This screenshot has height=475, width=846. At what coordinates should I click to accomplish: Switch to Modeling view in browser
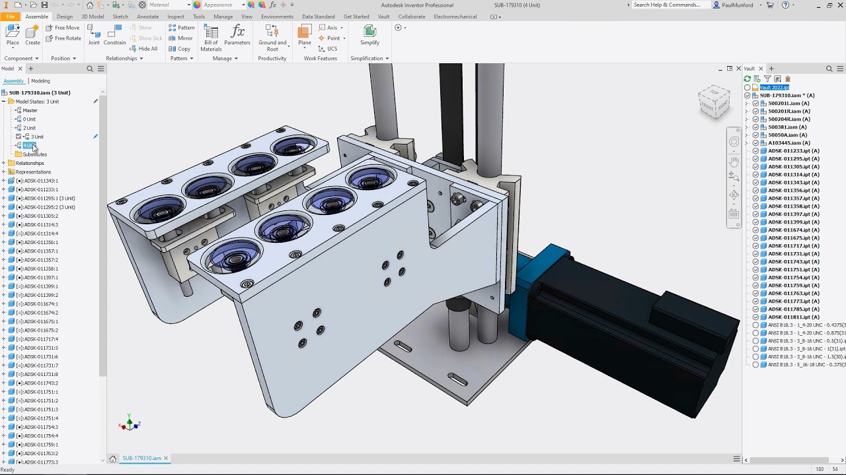(40, 81)
